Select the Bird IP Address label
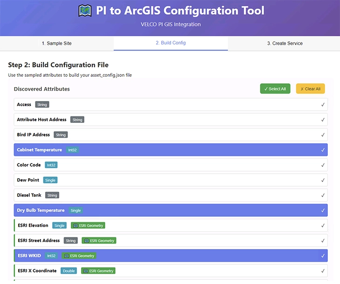This screenshot has width=340, height=284. point(34,135)
